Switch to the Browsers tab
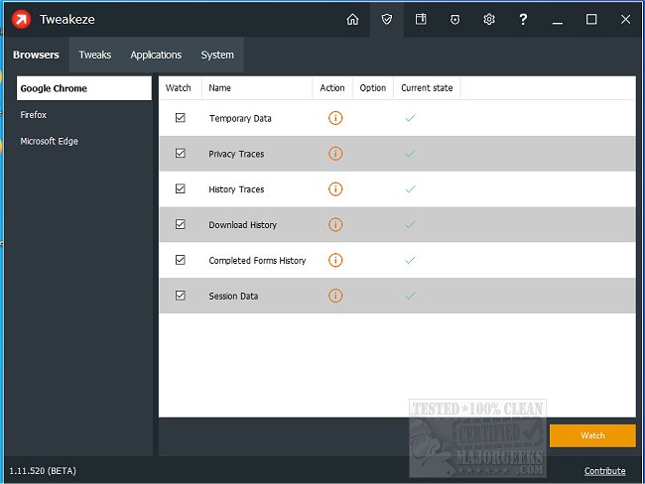The width and height of the screenshot is (645, 484). [x=36, y=55]
